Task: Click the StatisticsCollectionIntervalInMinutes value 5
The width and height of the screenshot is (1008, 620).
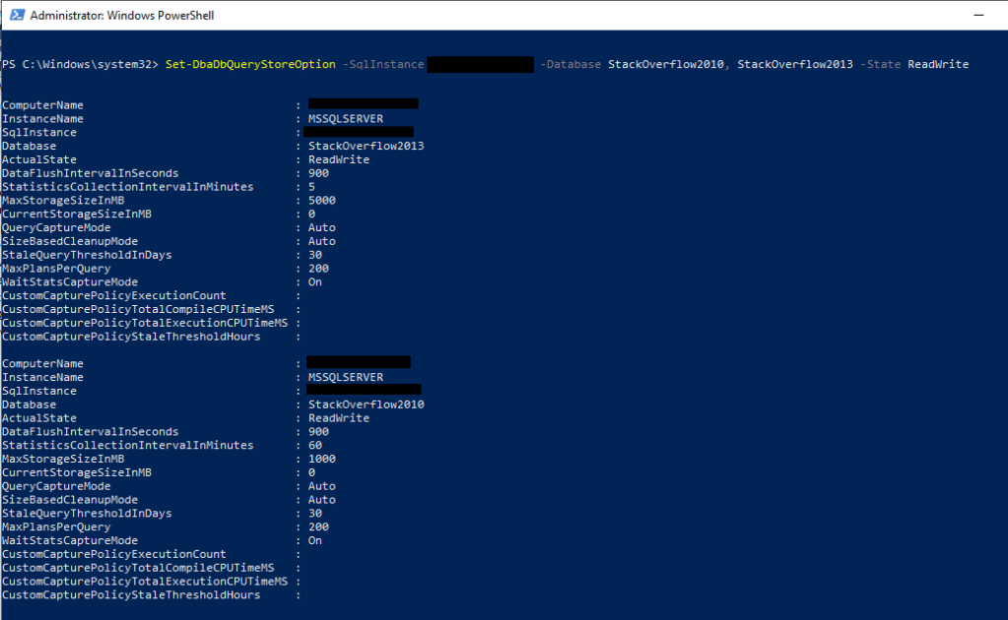Action: pyautogui.click(x=311, y=187)
